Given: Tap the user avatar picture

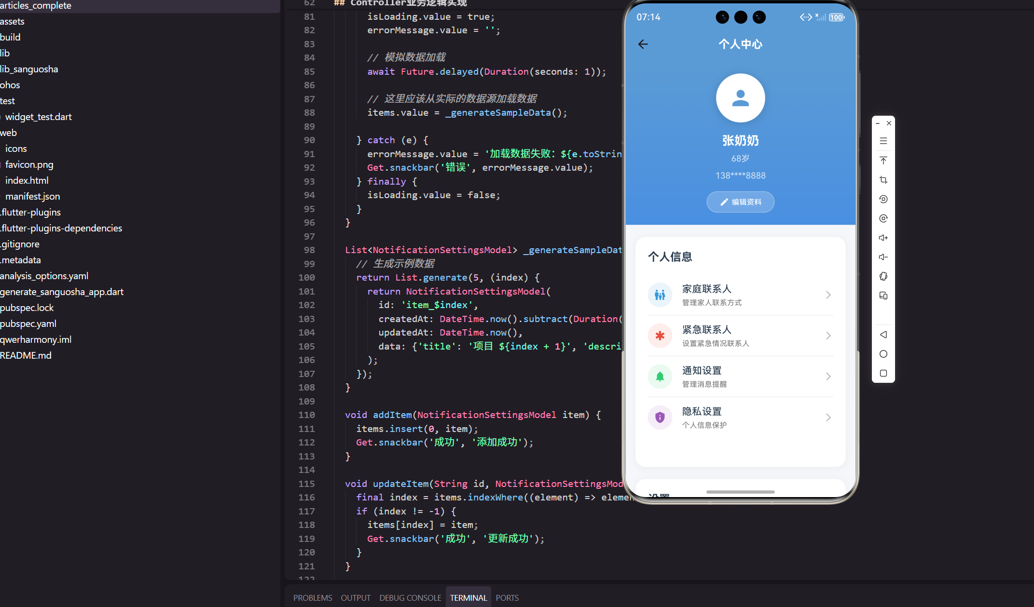Looking at the screenshot, I should tap(740, 98).
